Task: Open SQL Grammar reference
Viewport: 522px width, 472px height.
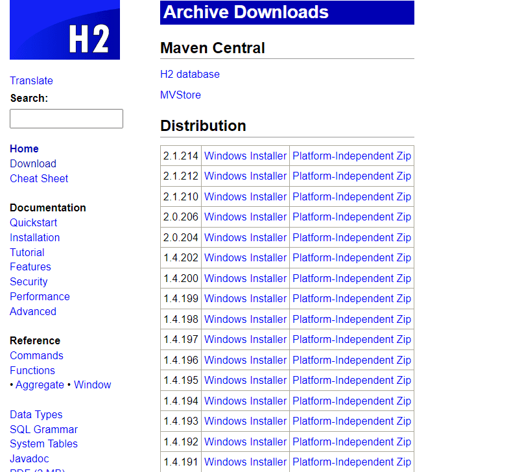Action: click(43, 429)
